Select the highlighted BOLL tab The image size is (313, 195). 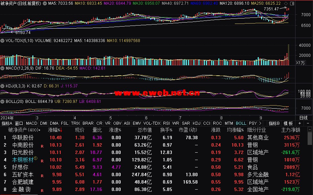point(241,123)
